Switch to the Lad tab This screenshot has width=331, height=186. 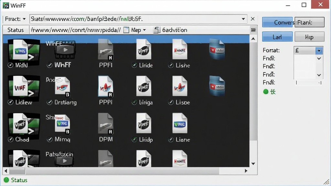click(x=277, y=37)
